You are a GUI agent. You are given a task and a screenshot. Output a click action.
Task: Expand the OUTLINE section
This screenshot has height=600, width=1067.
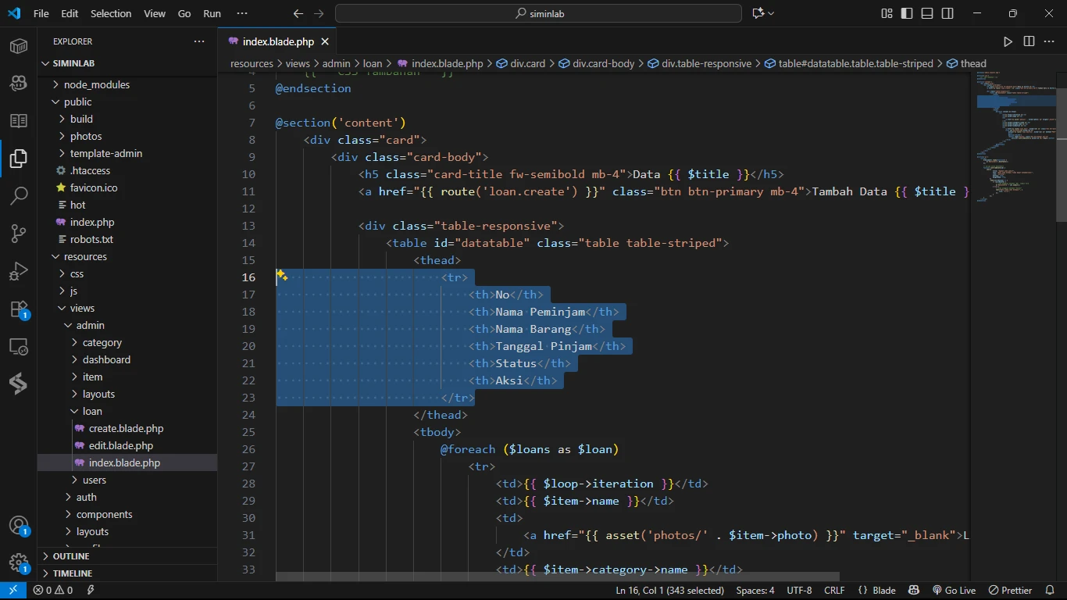click(x=71, y=556)
